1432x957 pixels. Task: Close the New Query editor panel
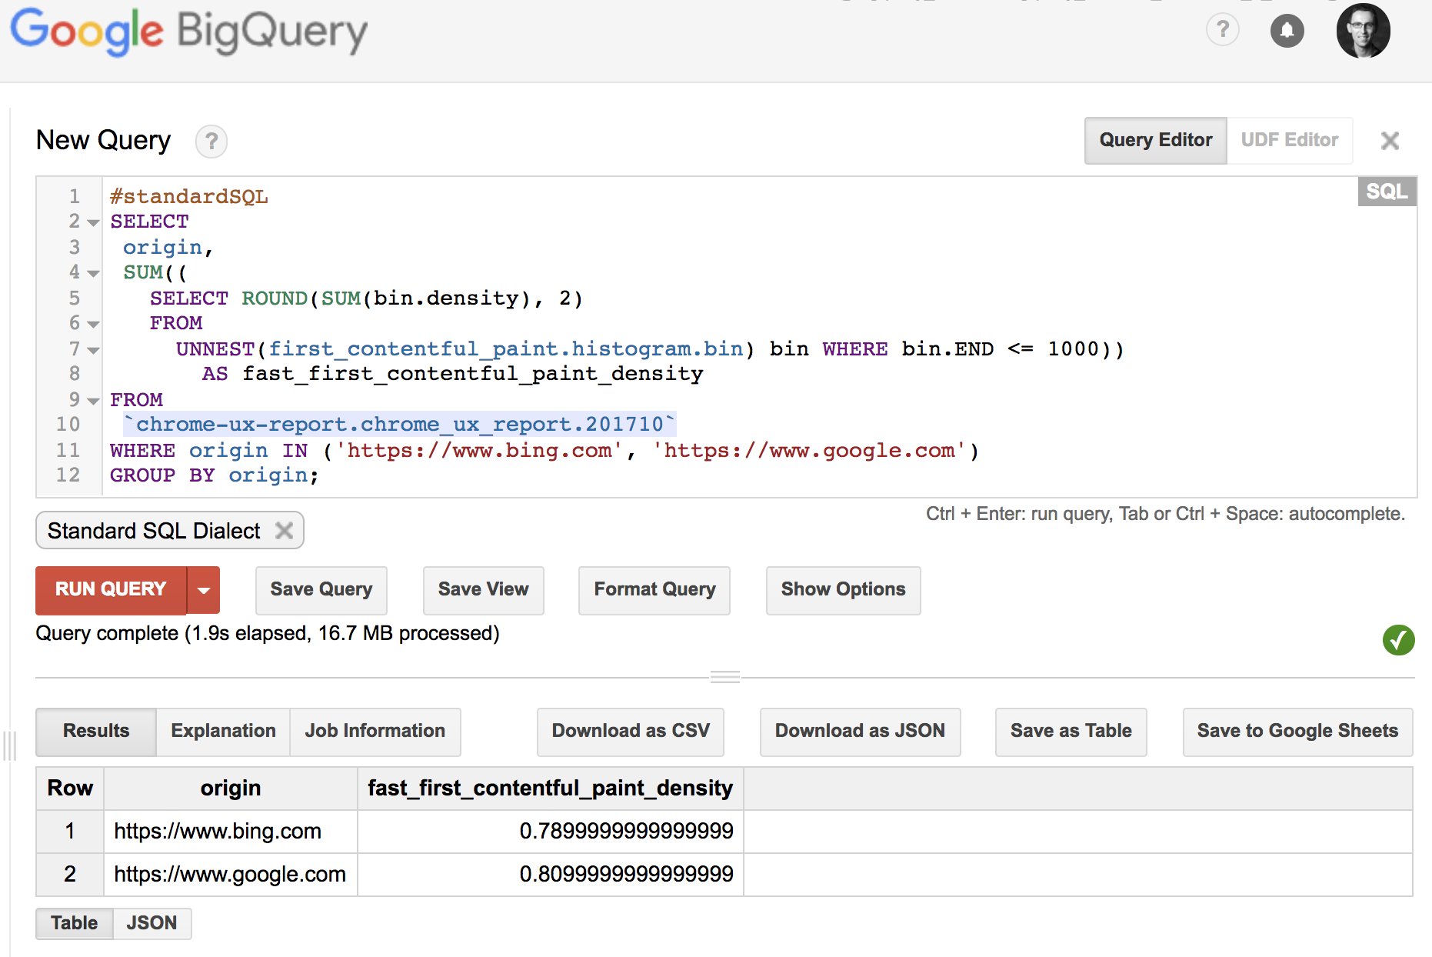(1389, 141)
